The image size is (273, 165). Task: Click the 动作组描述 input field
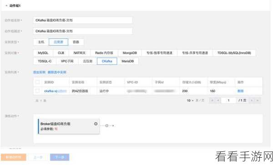point(82,31)
